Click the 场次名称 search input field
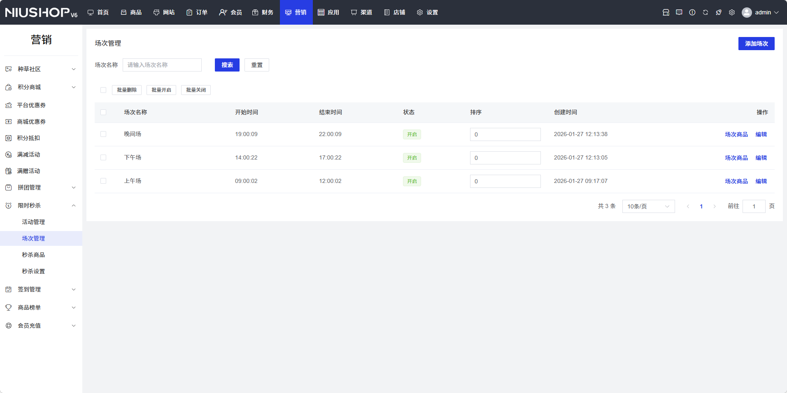 tap(162, 65)
